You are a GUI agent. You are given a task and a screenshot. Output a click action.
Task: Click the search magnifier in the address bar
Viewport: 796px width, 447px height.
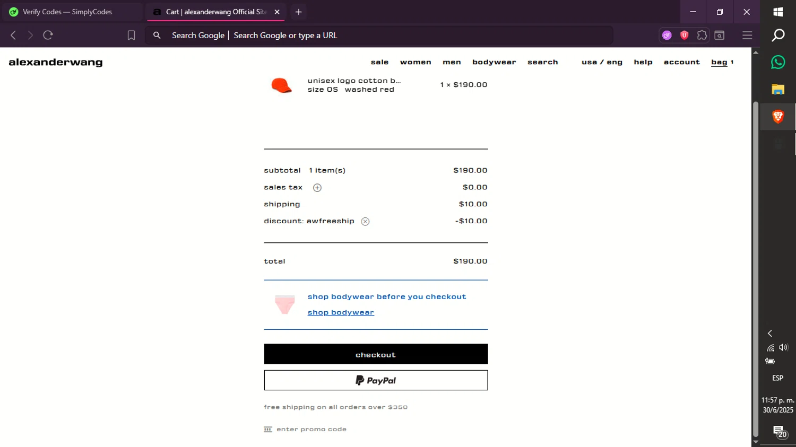click(157, 36)
